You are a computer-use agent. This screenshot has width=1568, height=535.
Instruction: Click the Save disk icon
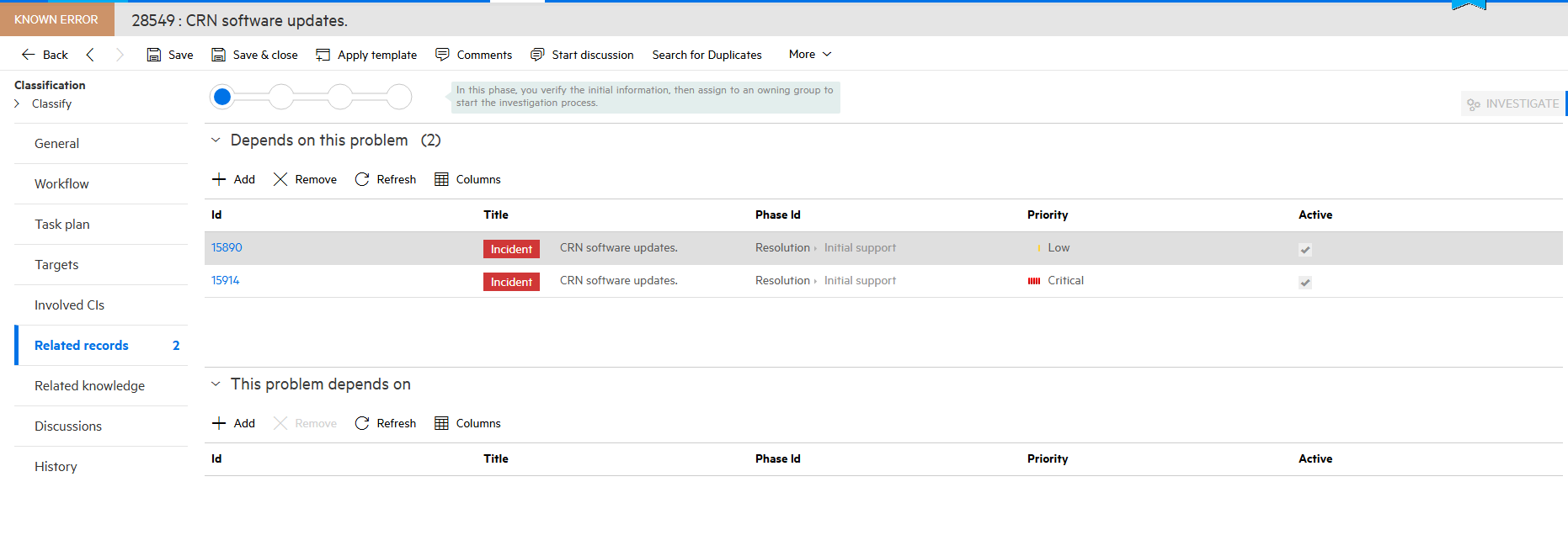pos(154,55)
